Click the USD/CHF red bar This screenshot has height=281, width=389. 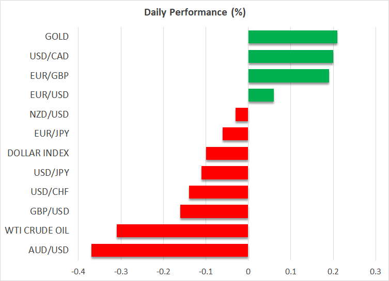(x=219, y=192)
